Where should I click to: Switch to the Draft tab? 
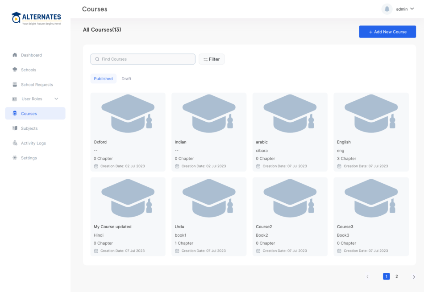pos(126,78)
